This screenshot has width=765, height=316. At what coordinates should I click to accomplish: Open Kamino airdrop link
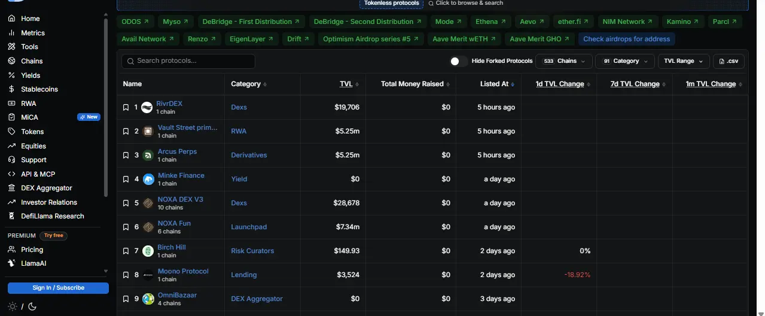[x=682, y=22]
